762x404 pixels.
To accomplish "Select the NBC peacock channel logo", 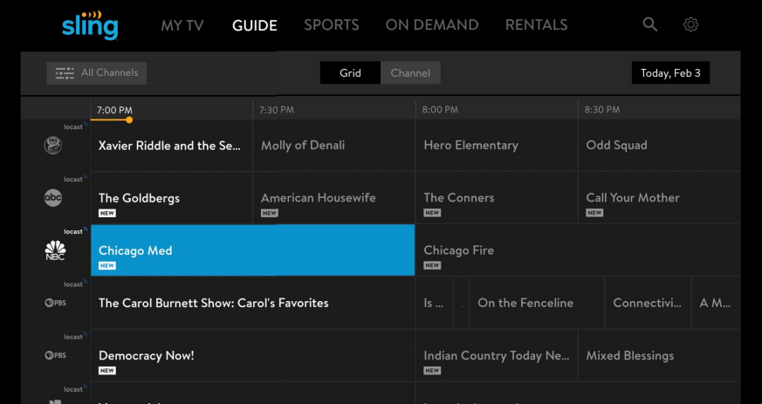I will click(55, 250).
